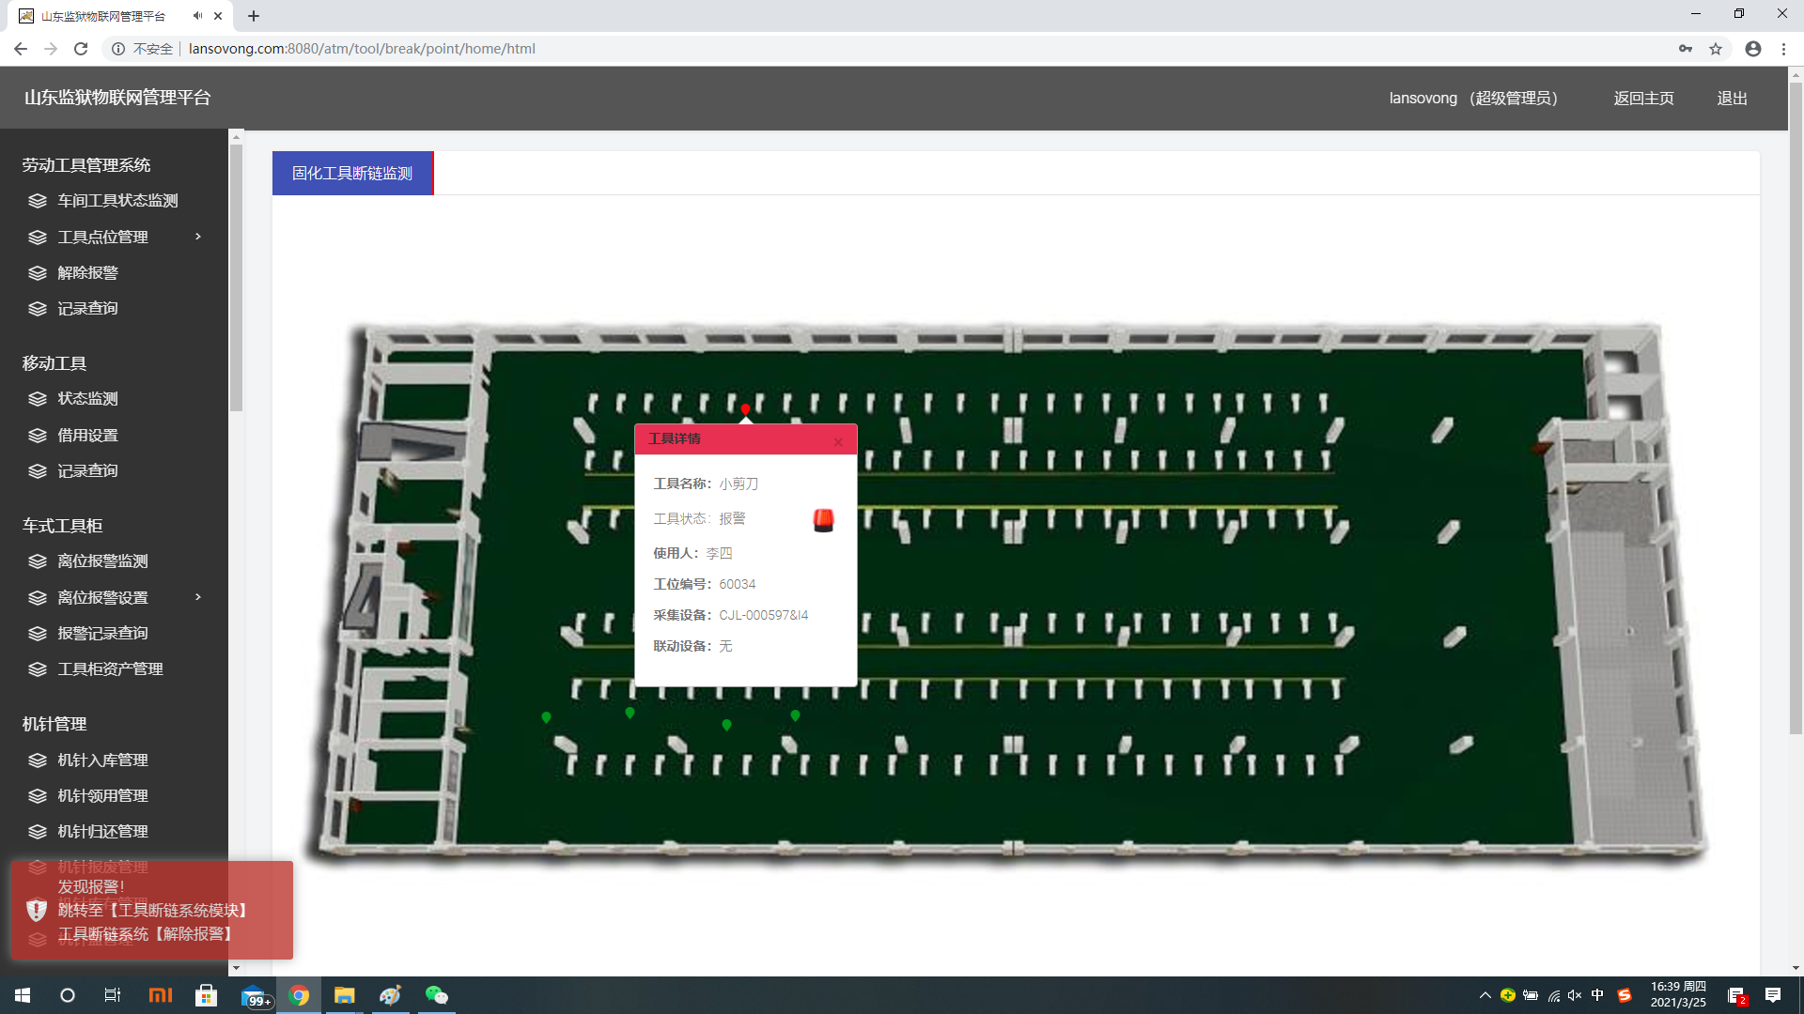This screenshot has width=1804, height=1014.
Task: Click the volume icon in system tray
Action: [x=1575, y=995]
